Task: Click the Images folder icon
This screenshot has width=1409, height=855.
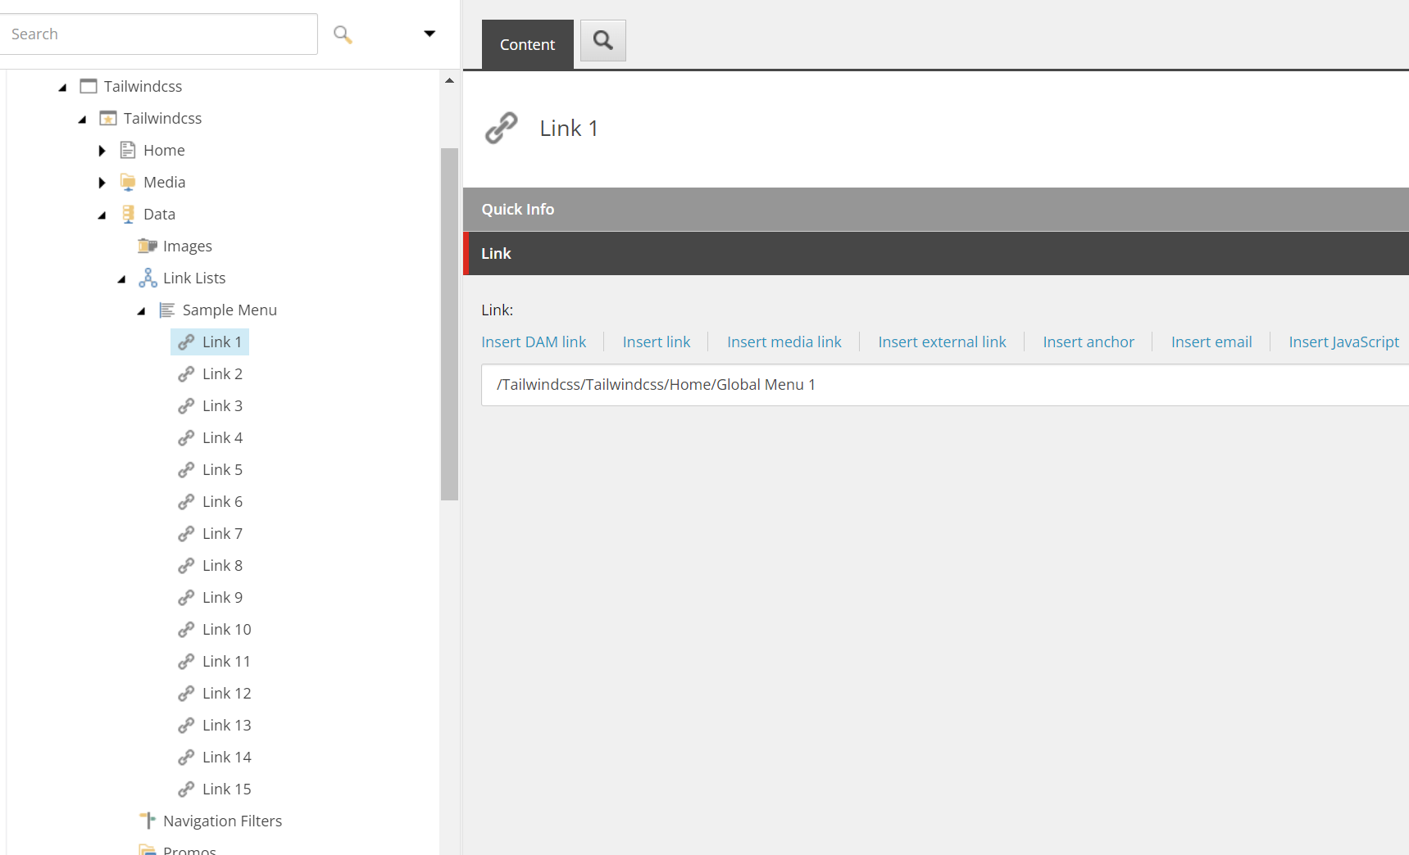Action: tap(148, 246)
